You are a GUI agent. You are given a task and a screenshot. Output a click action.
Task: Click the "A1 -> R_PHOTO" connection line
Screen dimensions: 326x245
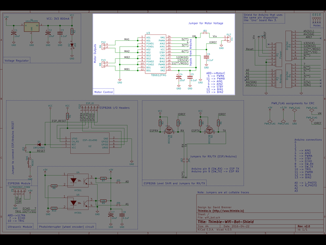[306, 185]
